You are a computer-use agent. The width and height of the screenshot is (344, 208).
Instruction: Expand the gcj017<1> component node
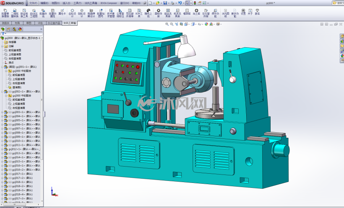click(3, 174)
